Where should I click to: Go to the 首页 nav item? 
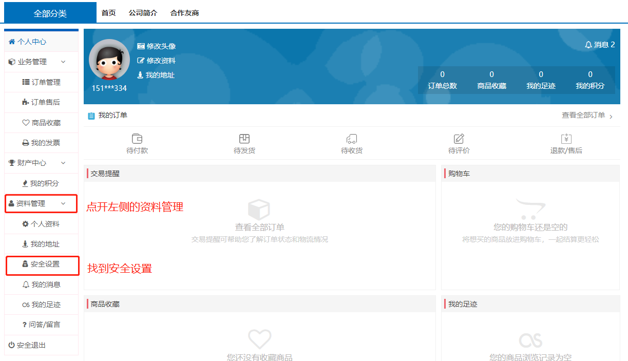(109, 13)
